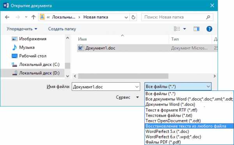Click the horizontal scrollbar in file list

(x=123, y=76)
